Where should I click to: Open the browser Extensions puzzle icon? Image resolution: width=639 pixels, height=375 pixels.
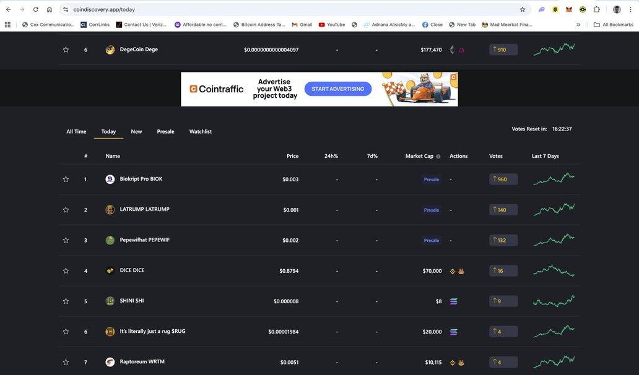tap(596, 9)
